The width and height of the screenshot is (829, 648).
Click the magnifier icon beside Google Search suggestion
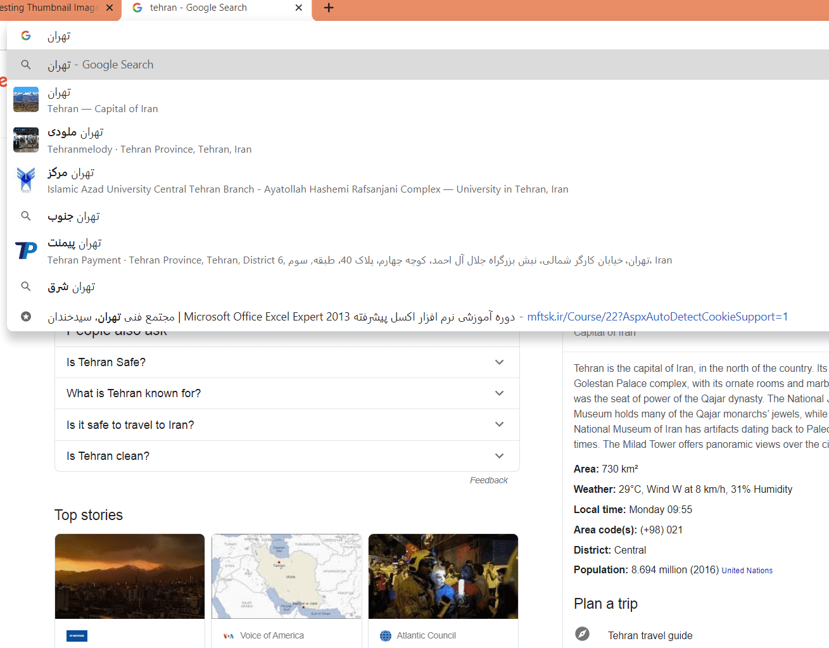26,65
